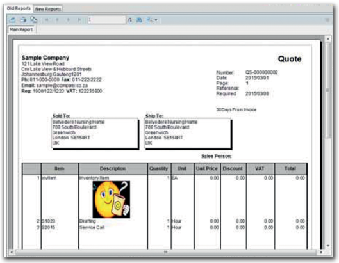Click the vertical scrollbar down arrow

(328, 246)
